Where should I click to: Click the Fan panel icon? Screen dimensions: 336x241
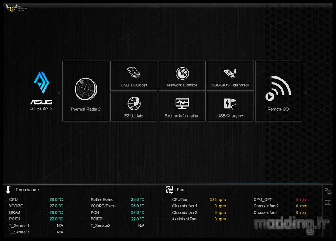click(170, 190)
